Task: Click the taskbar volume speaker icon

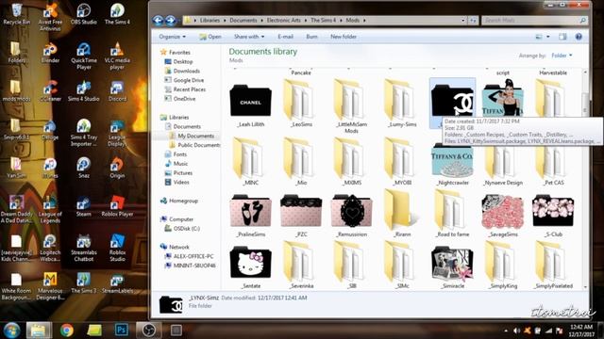Action: [516, 331]
